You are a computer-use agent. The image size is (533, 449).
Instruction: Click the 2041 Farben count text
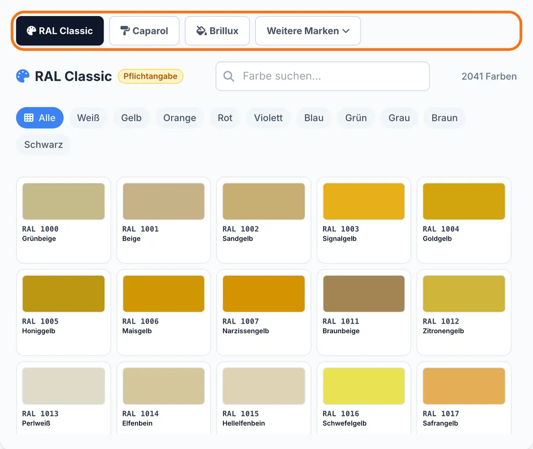pyautogui.click(x=489, y=76)
